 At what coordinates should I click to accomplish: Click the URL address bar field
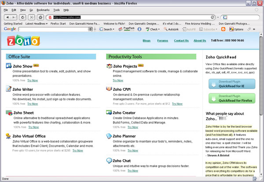131,17
